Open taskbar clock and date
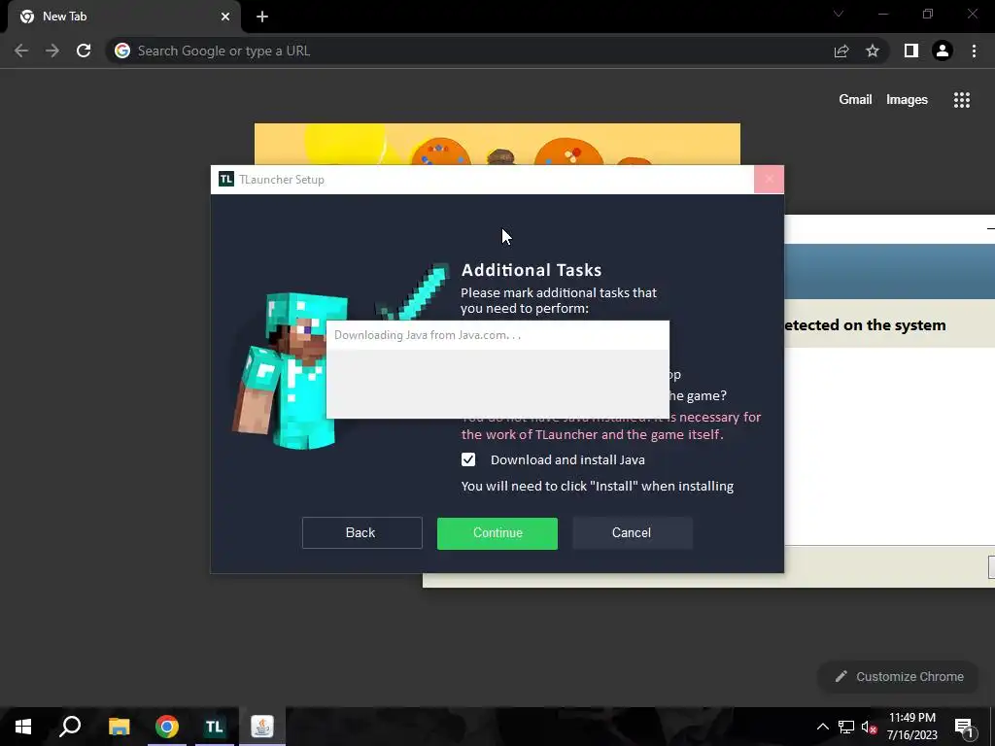This screenshot has height=746, width=995. click(x=911, y=727)
